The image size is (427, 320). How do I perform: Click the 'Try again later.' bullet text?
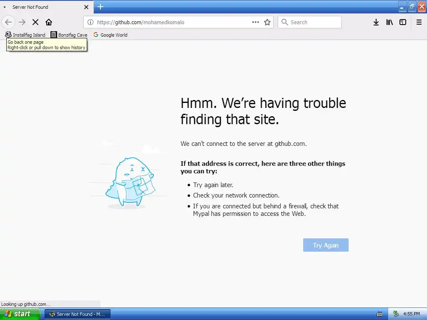click(213, 185)
